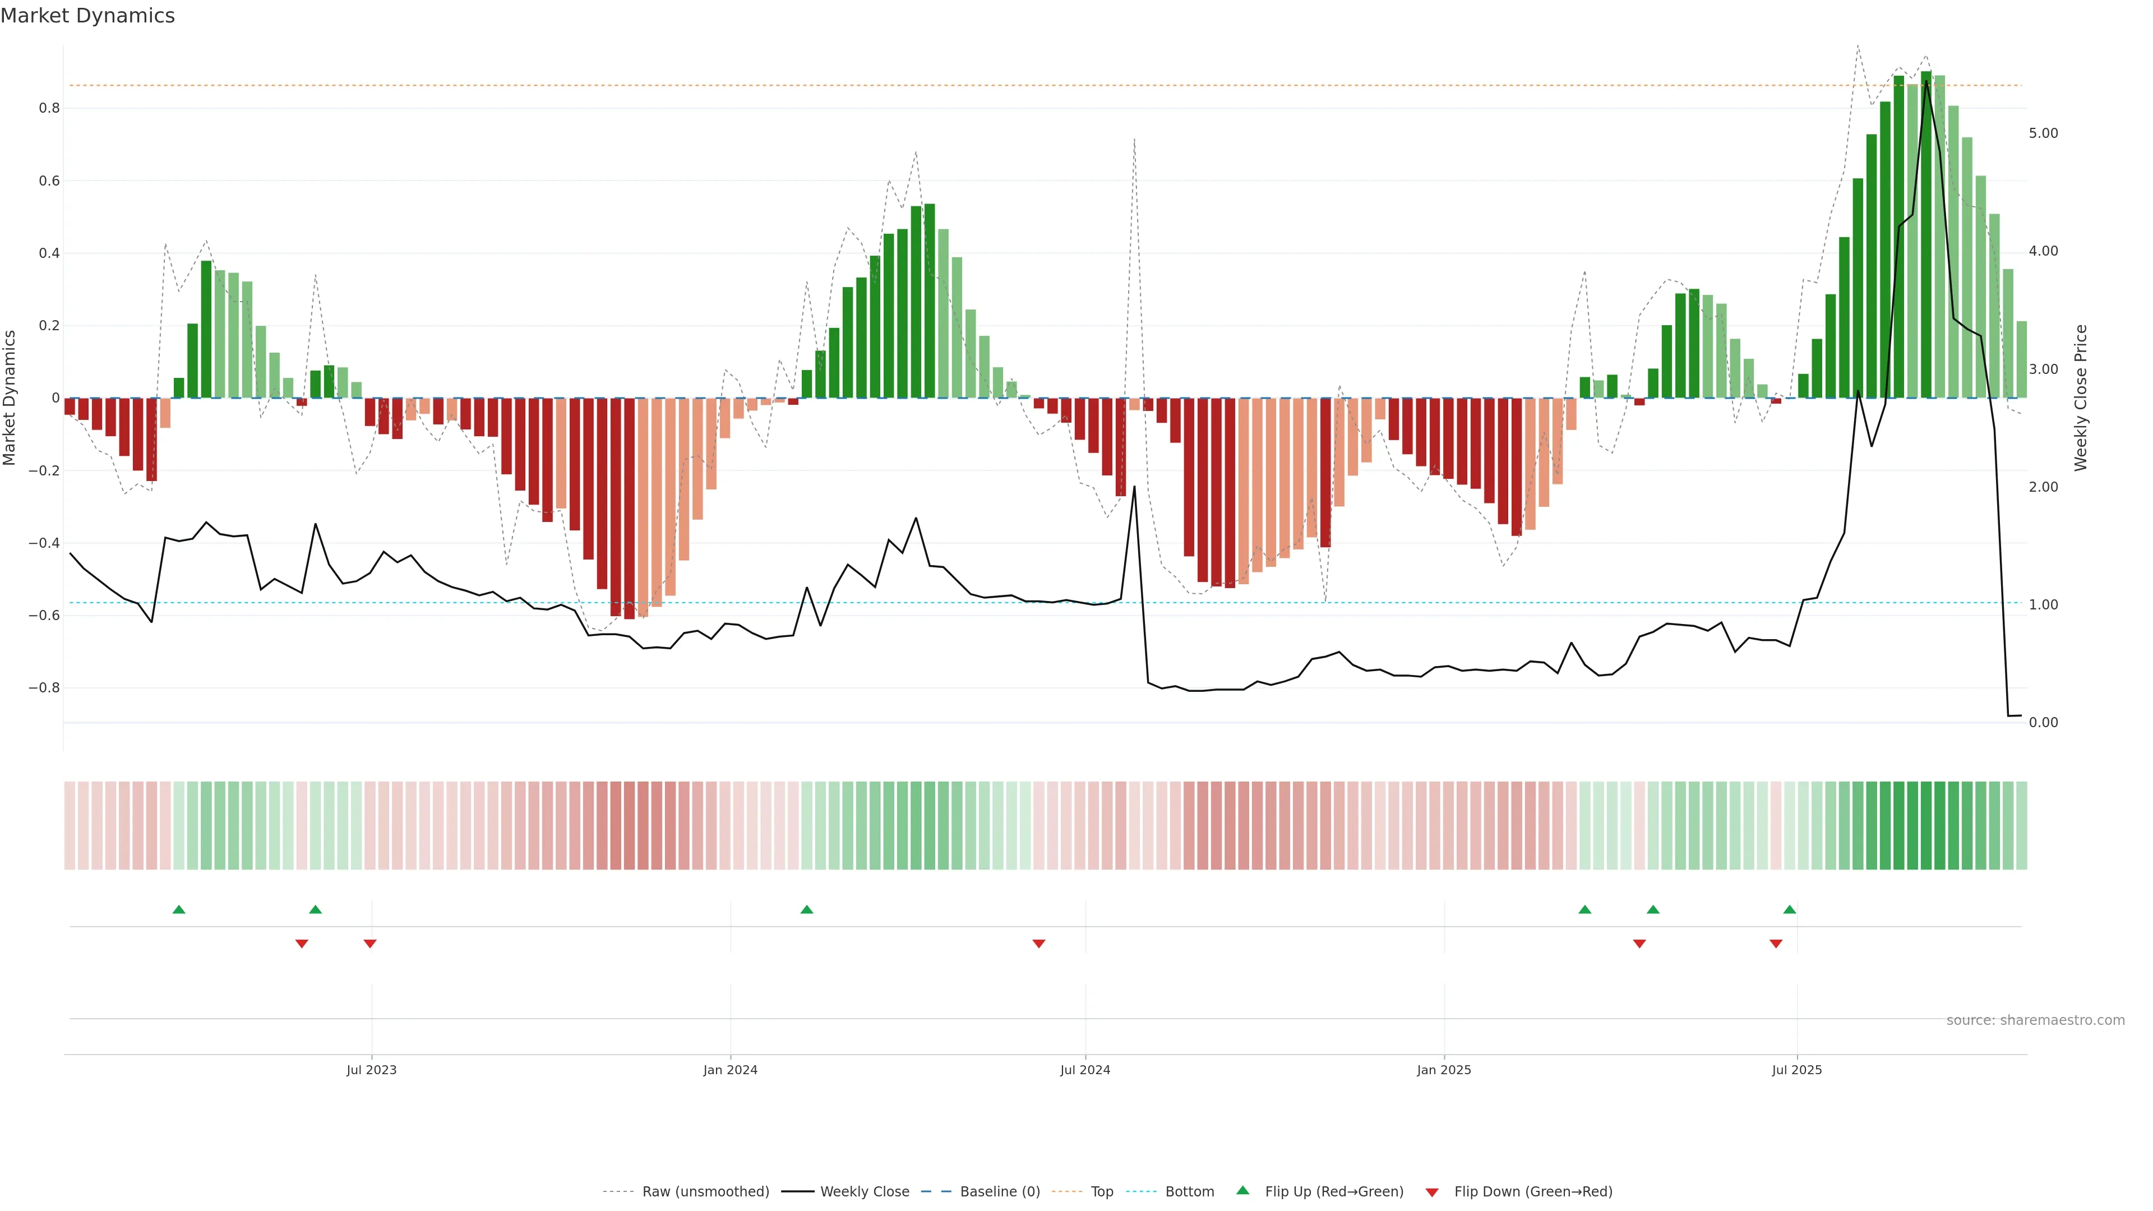Image resolution: width=2153 pixels, height=1211 pixels.
Task: Hide the Top threshold line via its legend entry
Action: (x=1102, y=1192)
